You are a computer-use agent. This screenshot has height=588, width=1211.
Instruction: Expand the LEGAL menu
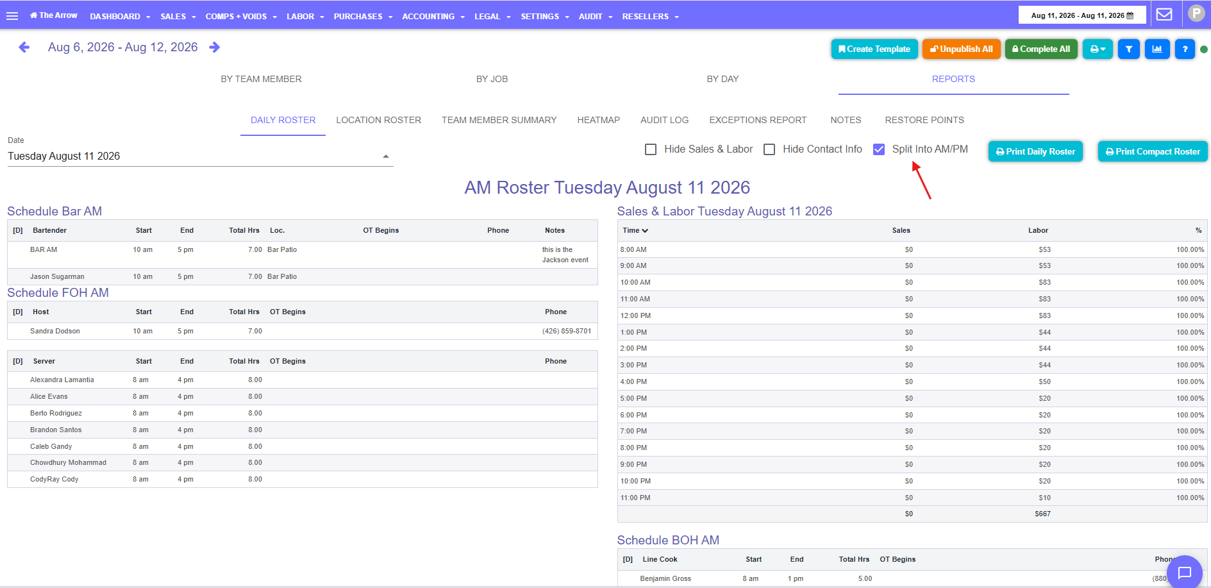tap(492, 17)
